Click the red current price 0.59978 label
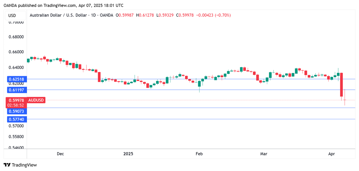 (16, 100)
